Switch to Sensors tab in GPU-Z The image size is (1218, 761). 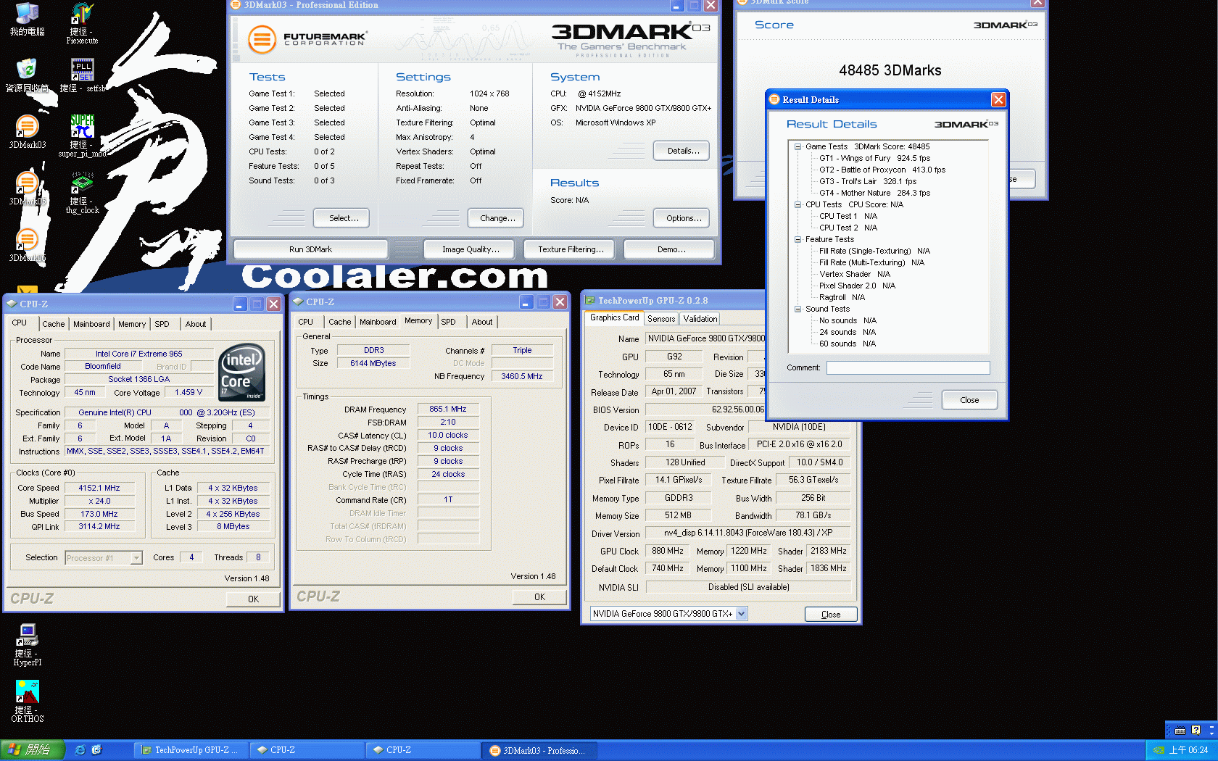(661, 319)
